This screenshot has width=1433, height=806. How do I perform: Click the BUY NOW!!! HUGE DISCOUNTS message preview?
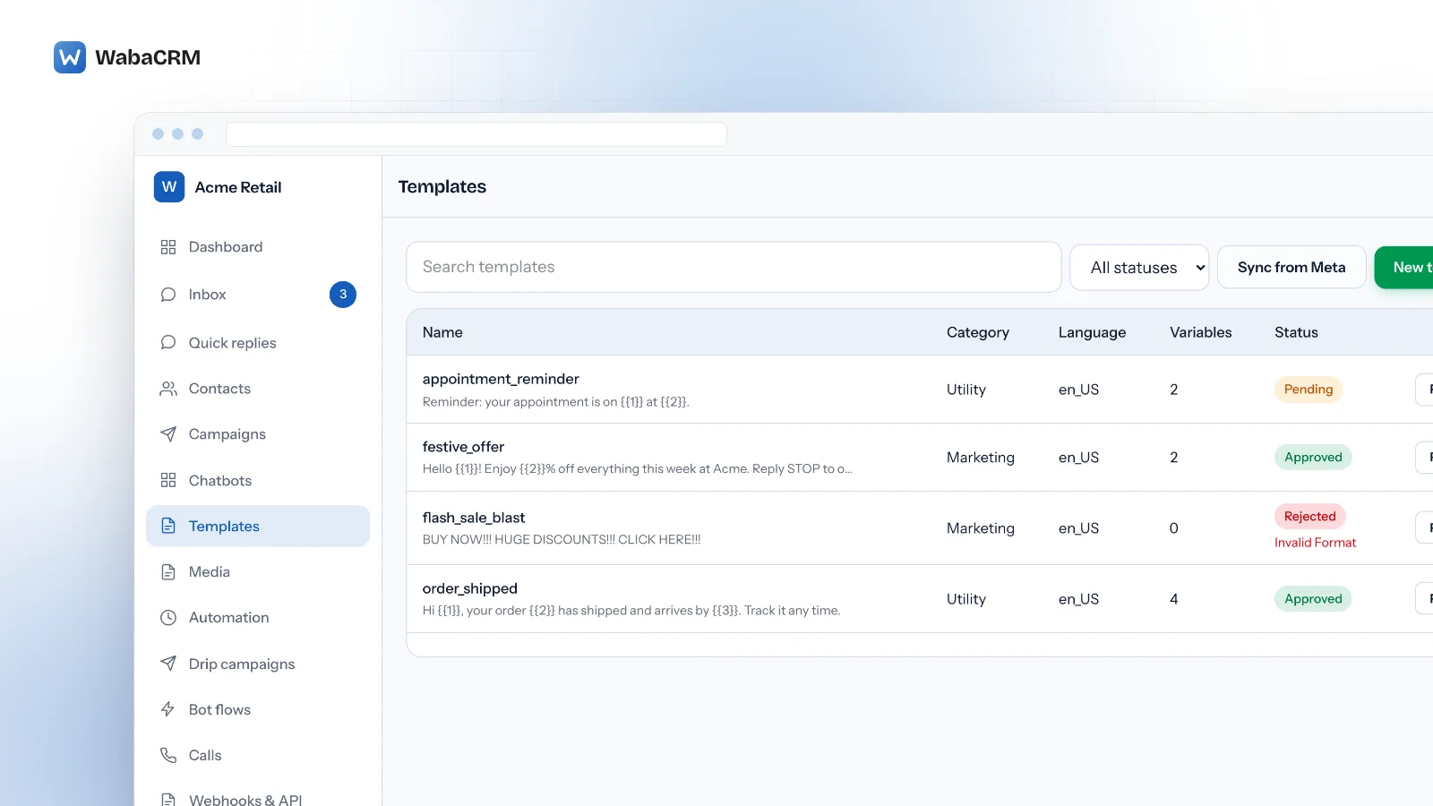562,540
